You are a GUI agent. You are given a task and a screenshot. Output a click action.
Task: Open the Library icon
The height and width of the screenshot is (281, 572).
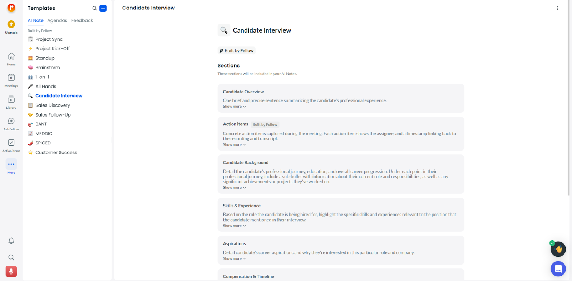[11, 99]
